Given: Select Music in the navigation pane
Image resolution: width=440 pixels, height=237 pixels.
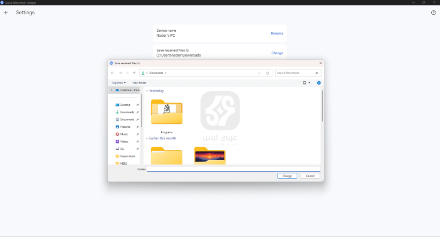Looking at the screenshot, I should (x=124, y=134).
